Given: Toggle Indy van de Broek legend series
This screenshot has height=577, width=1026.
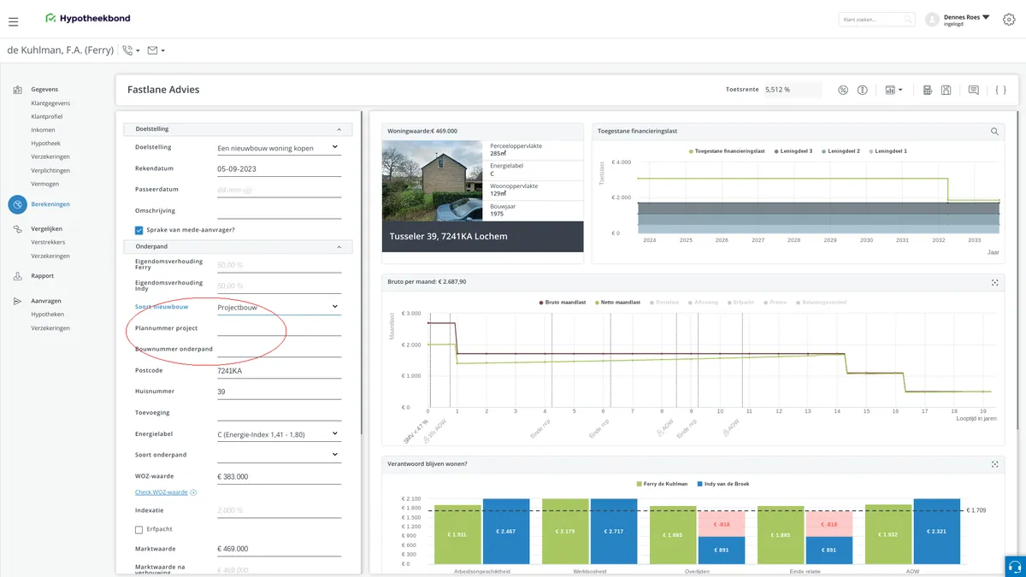Looking at the screenshot, I should click(722, 484).
